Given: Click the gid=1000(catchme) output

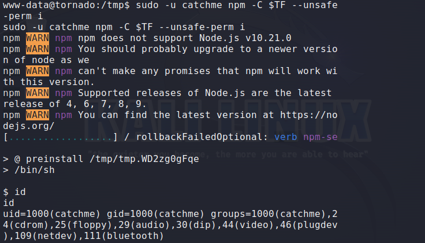Looking at the screenshot, I should 156,213.
